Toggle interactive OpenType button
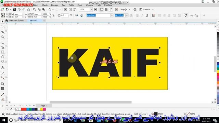219x123 pixels. point(185,15)
